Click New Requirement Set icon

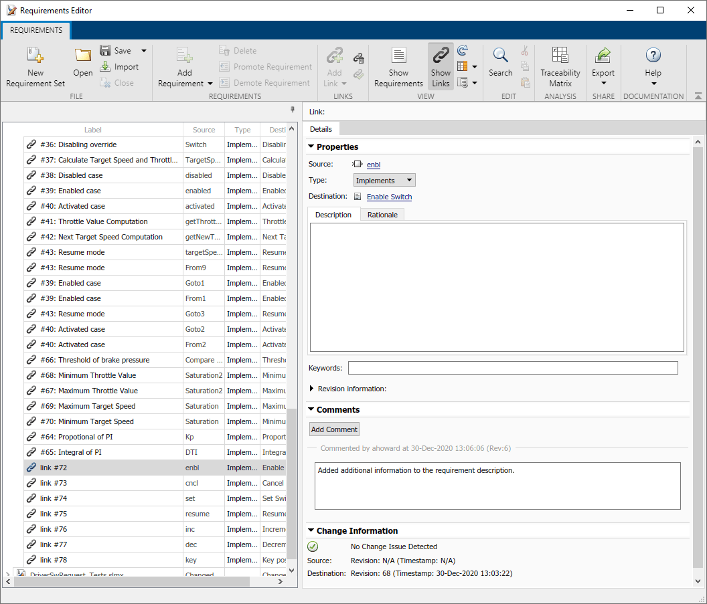tap(35, 56)
